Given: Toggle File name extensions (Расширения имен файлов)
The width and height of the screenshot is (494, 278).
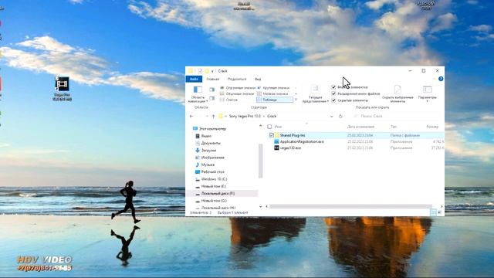Looking at the screenshot, I should [x=333, y=93].
